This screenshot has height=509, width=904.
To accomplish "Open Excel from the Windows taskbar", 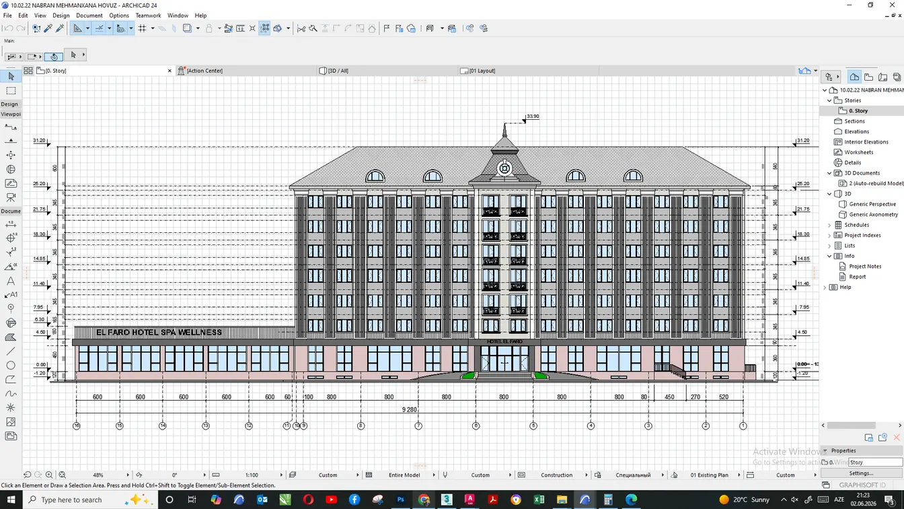I will pyautogui.click(x=539, y=500).
